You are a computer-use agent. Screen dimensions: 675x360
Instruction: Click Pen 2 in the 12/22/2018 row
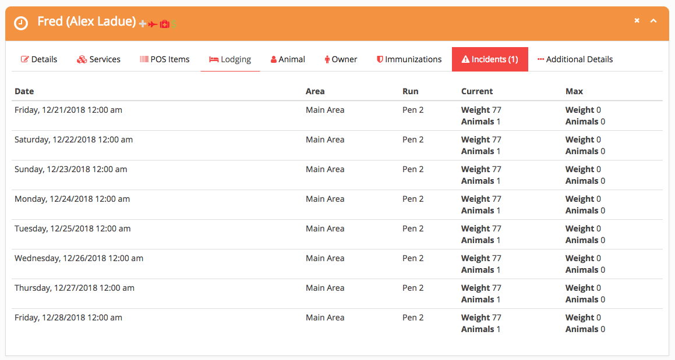pyautogui.click(x=413, y=140)
